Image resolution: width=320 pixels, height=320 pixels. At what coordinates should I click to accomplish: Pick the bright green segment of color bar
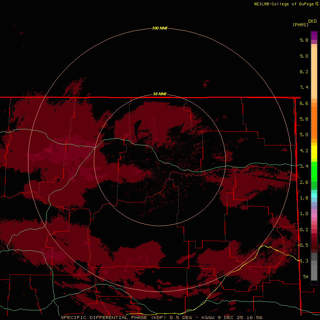tap(314, 171)
